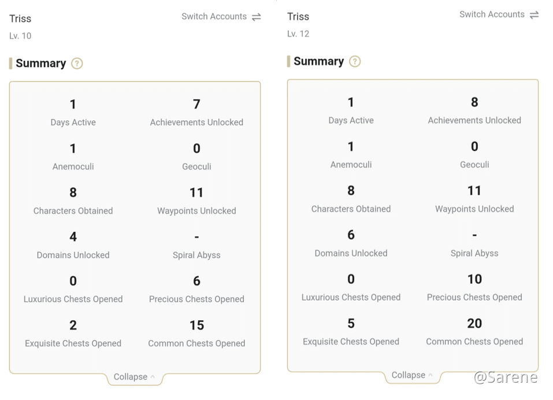Click the 10 Precious Chests Opened stat
Image resolution: width=553 pixels, height=400 pixels.
click(x=474, y=287)
